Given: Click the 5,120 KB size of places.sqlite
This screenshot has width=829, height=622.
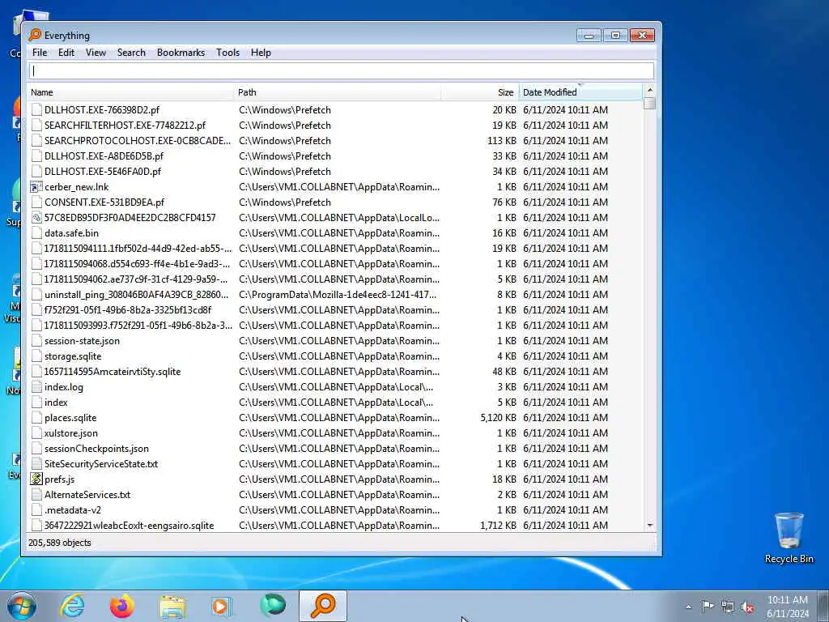Looking at the screenshot, I should point(498,418).
